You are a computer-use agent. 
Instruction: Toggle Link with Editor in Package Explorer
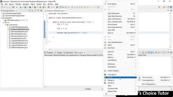pyautogui.click(x=32, y=11)
